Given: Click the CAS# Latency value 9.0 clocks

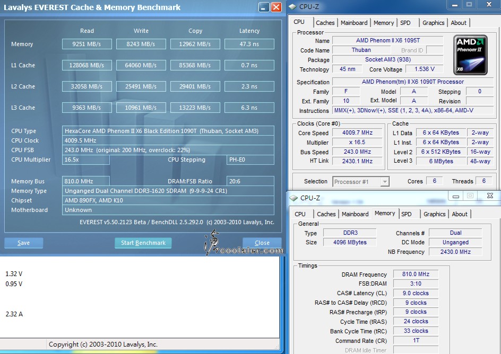Looking at the screenshot, I should pos(416,293).
